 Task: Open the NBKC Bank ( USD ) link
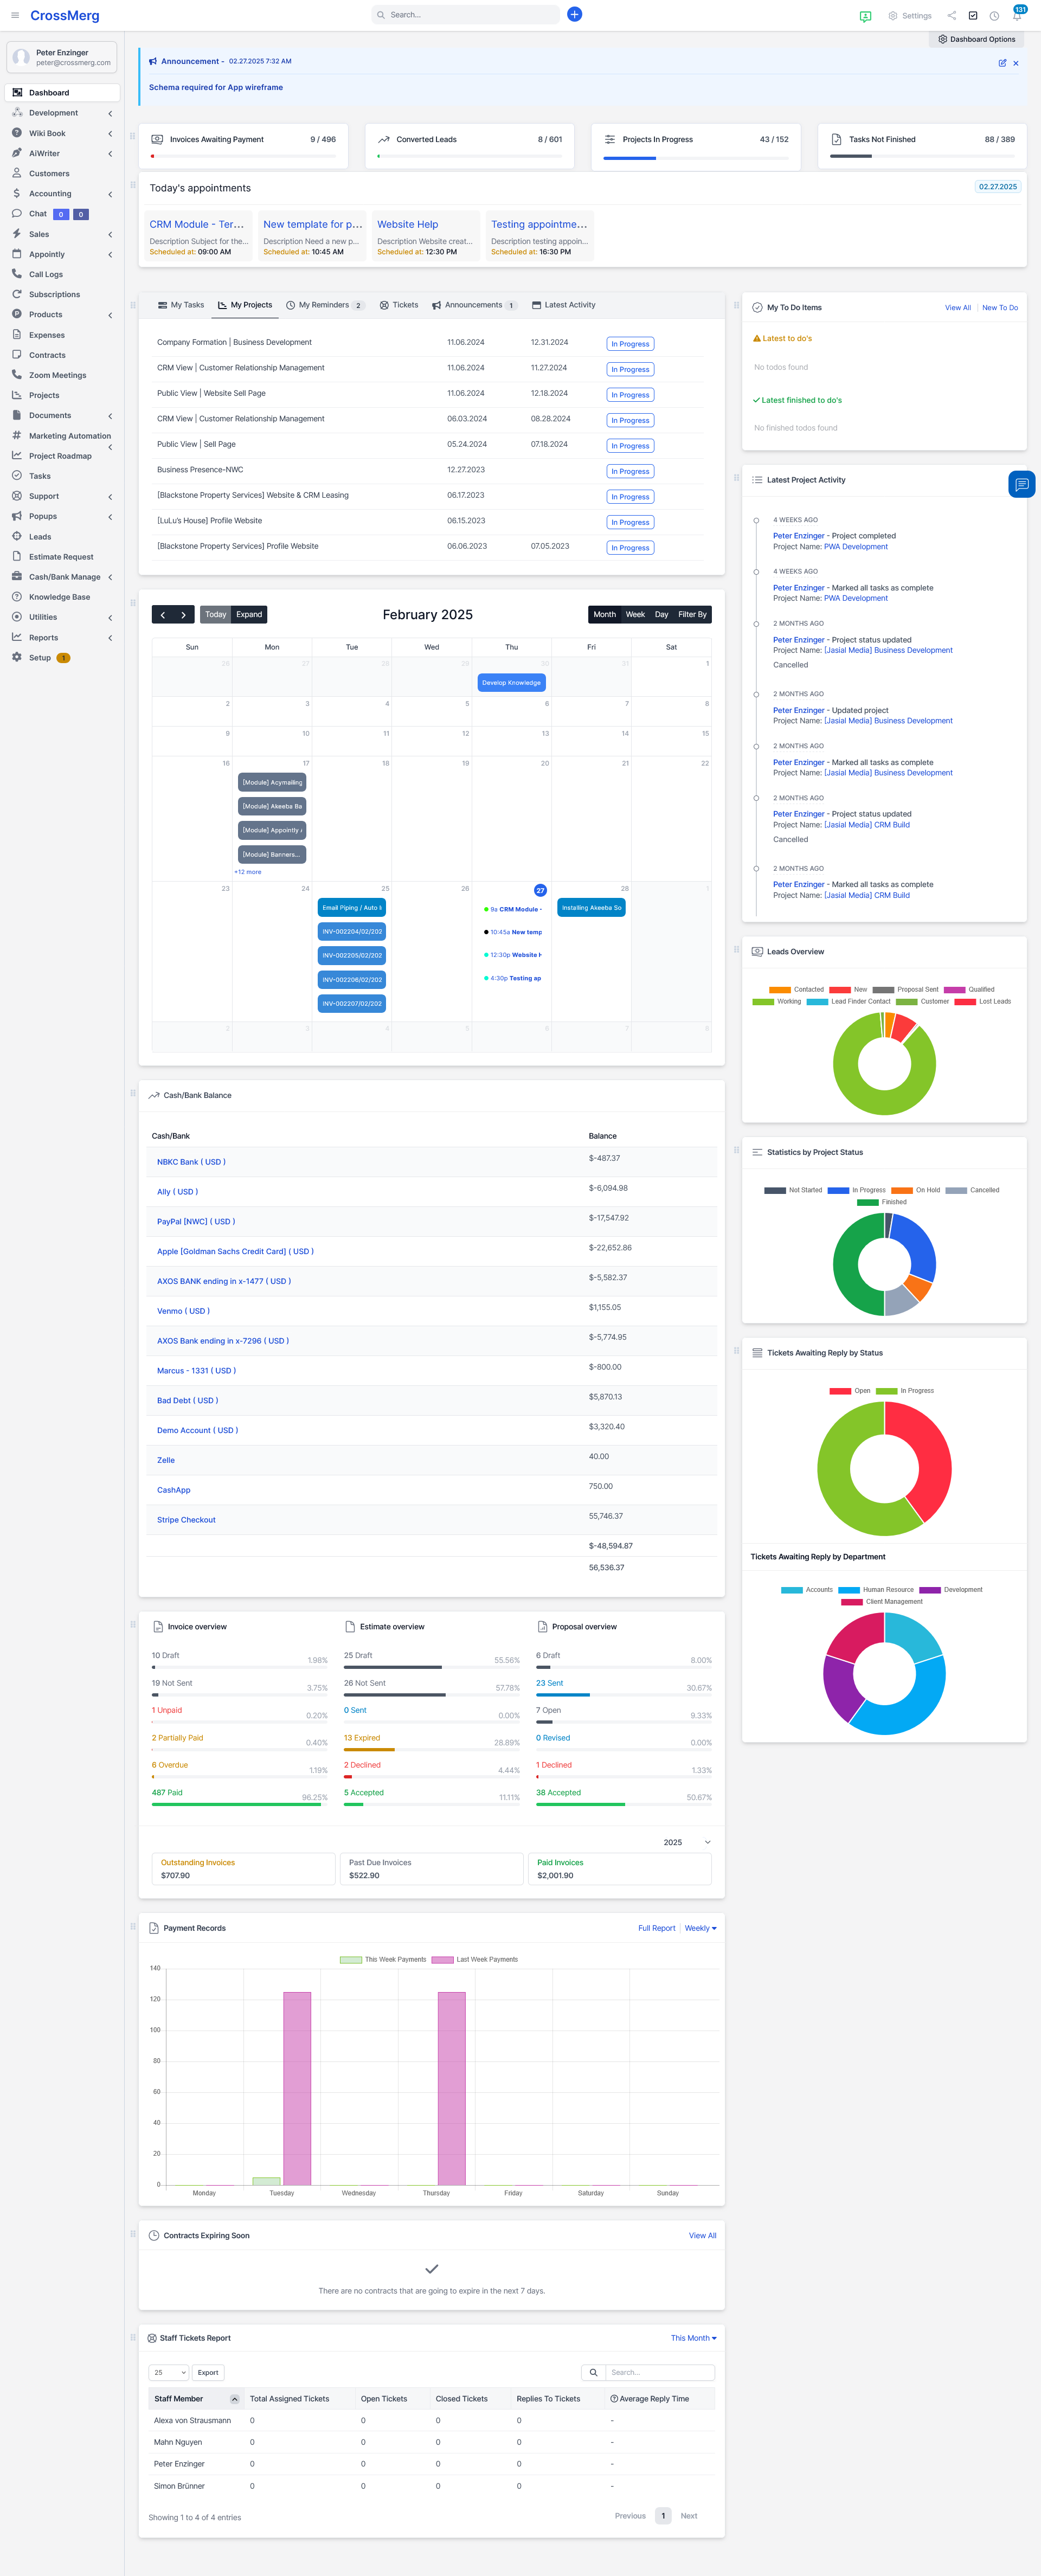(191, 1162)
